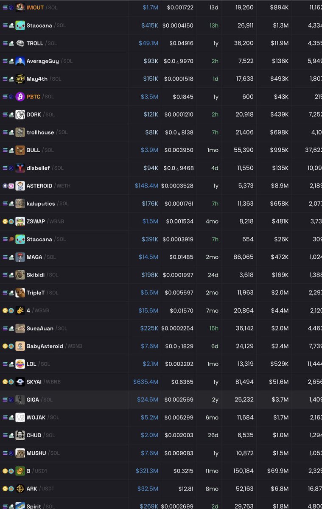Click TROLL's $49.1M market cap
This screenshot has width=322, height=509.
(148, 43)
